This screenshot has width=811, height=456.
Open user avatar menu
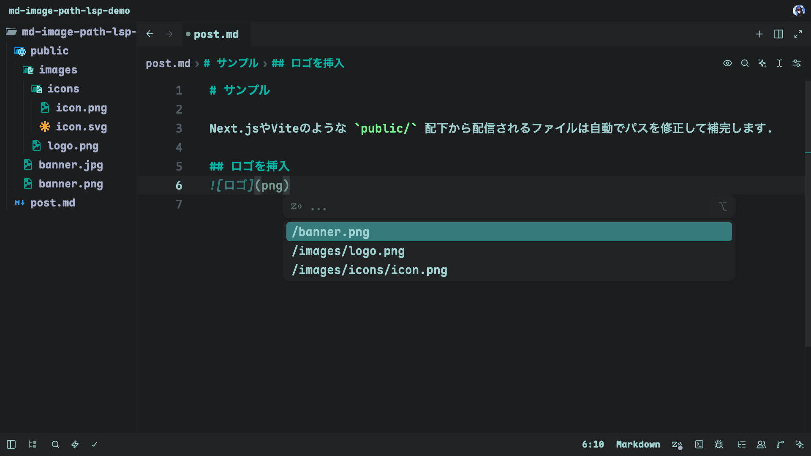coord(798,11)
